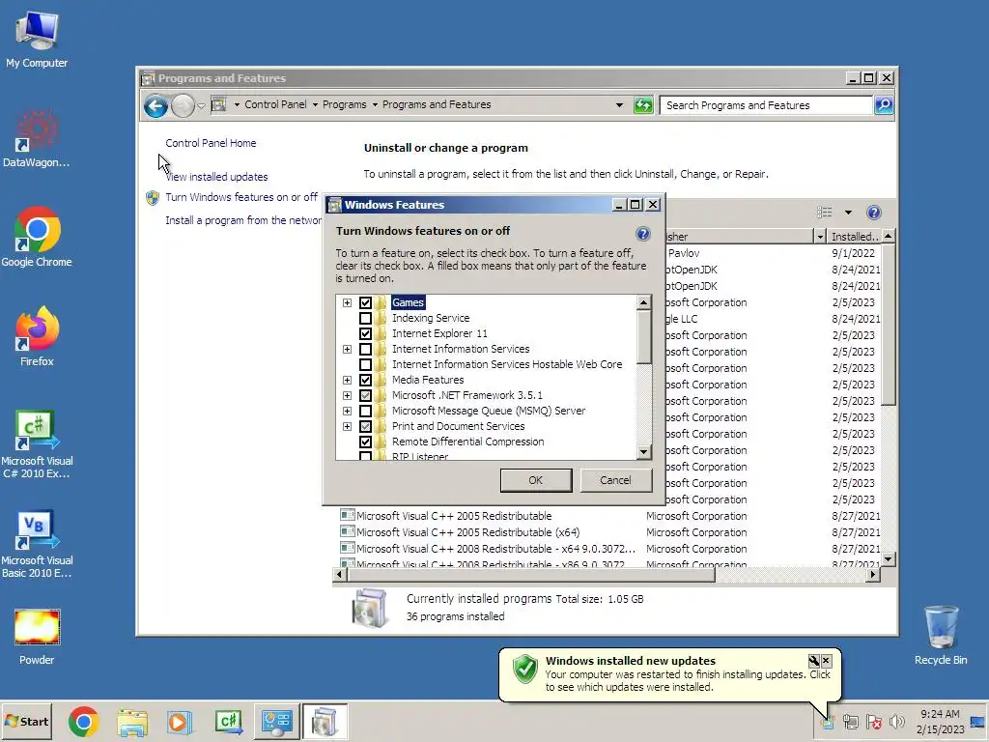Open View installed updates link
Screen dimensions: 989x742
pos(216,178)
